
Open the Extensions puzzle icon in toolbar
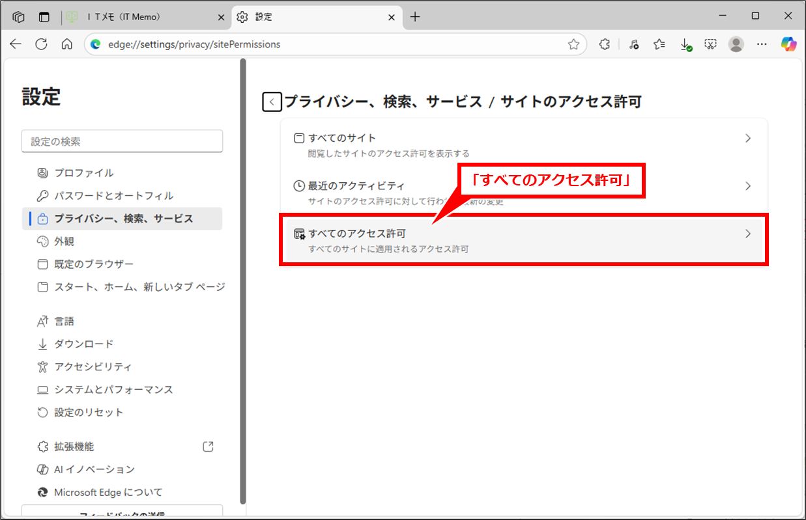pyautogui.click(x=605, y=44)
